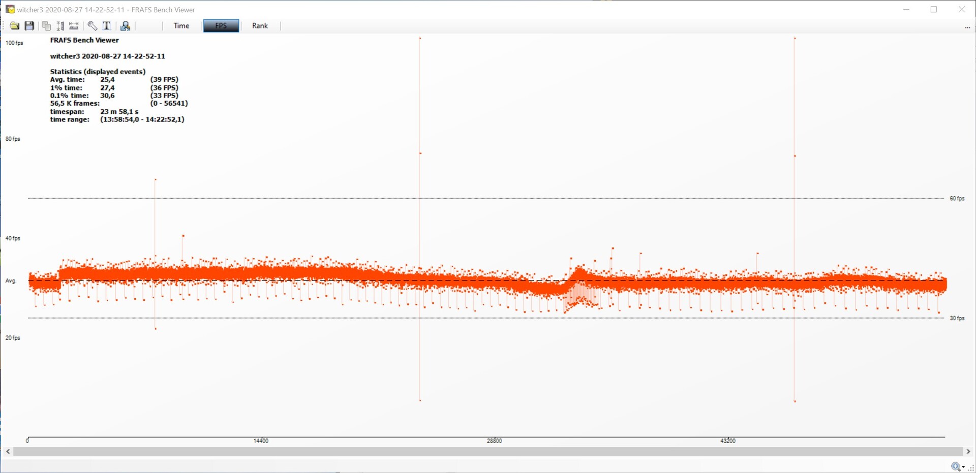
Task: Click the '0.1% time:' statistics label
Action: (x=69, y=96)
